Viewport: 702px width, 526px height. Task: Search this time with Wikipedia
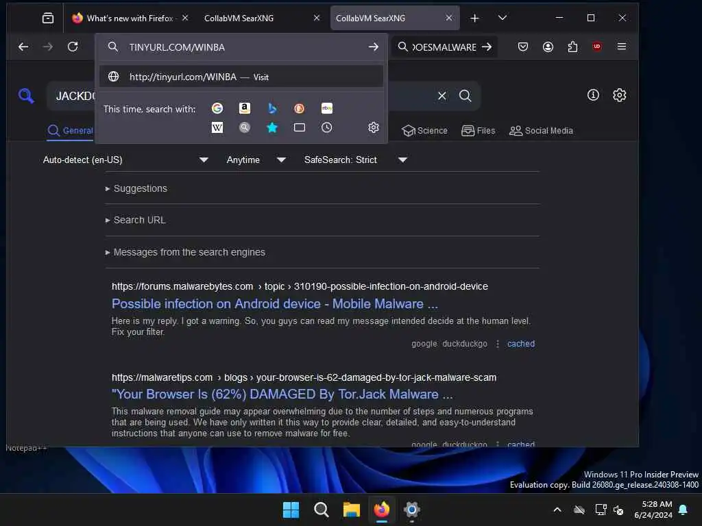tap(217, 127)
